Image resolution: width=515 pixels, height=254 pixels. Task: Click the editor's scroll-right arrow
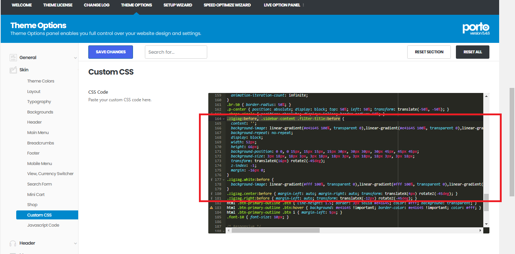[480, 231]
